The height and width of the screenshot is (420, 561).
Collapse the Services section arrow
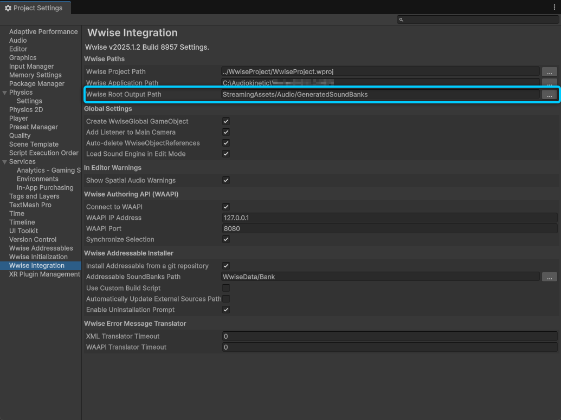coord(5,162)
